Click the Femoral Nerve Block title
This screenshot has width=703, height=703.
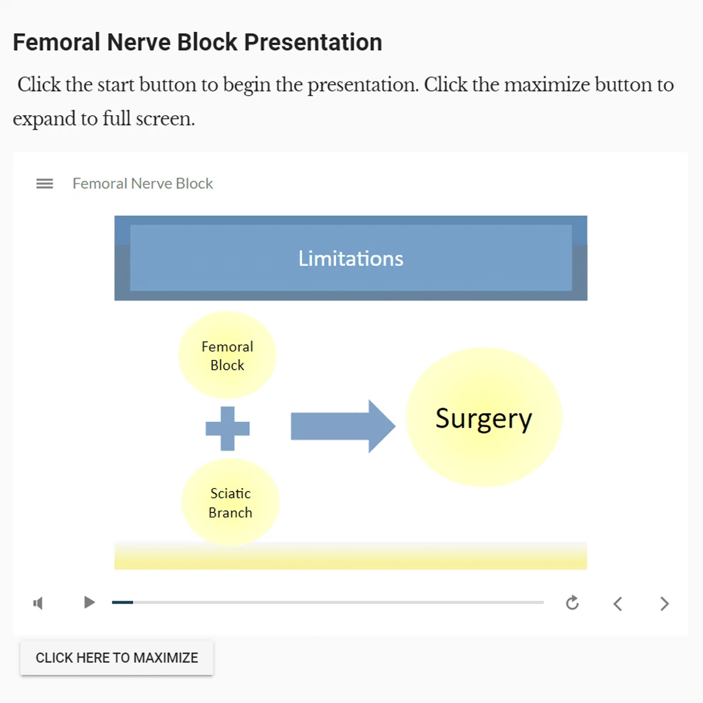143,184
